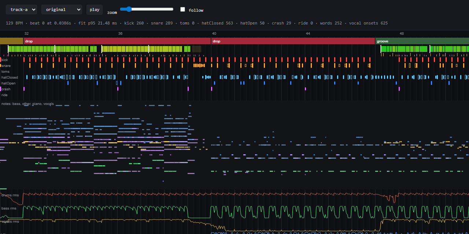Open the track-a track selector dropdown

21,10
